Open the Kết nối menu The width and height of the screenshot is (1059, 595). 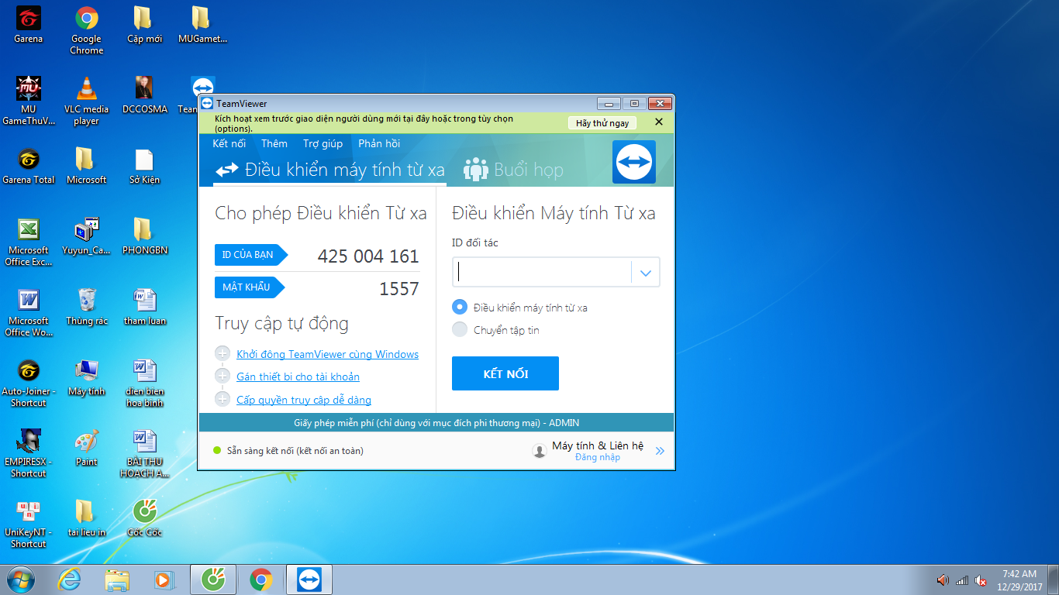pos(229,143)
